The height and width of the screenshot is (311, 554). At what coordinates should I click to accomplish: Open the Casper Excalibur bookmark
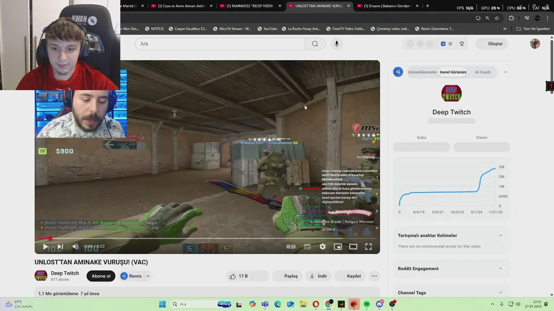coord(187,29)
